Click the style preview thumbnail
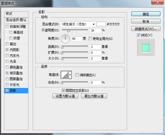The image size is (165, 135). 146,47
